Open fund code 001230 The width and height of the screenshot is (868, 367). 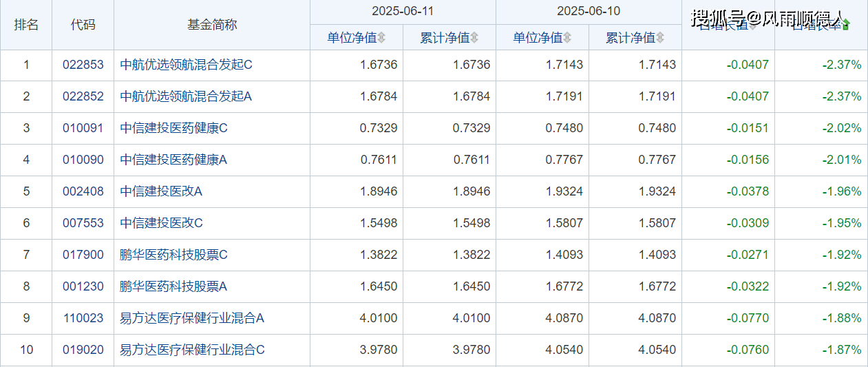83,286
